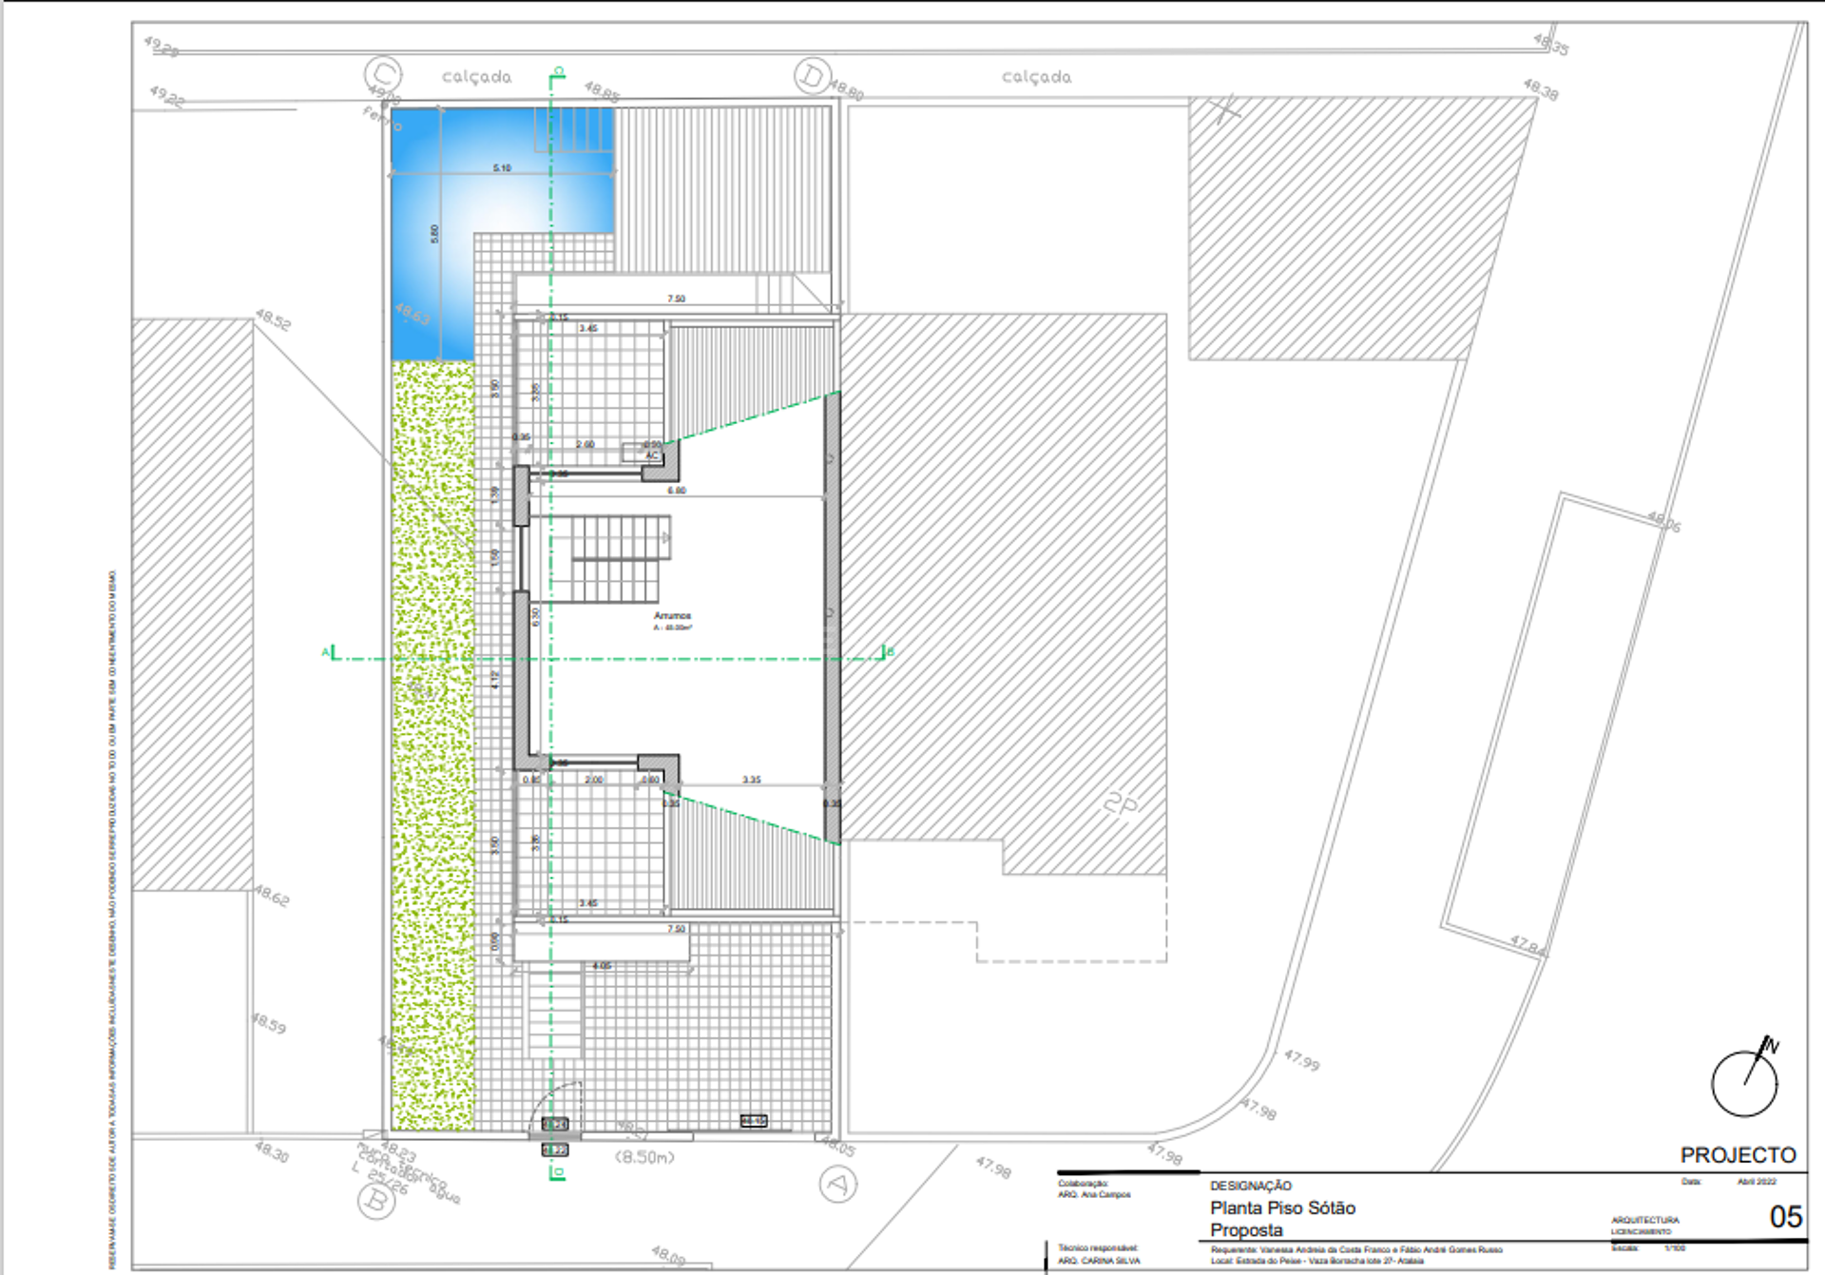The width and height of the screenshot is (1825, 1275).
Task: Click elevation value '49.29'
Action: (x=161, y=47)
